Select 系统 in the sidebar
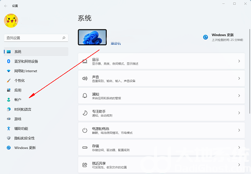Image resolution: width=251 pixels, height=174 pixels. (36, 52)
